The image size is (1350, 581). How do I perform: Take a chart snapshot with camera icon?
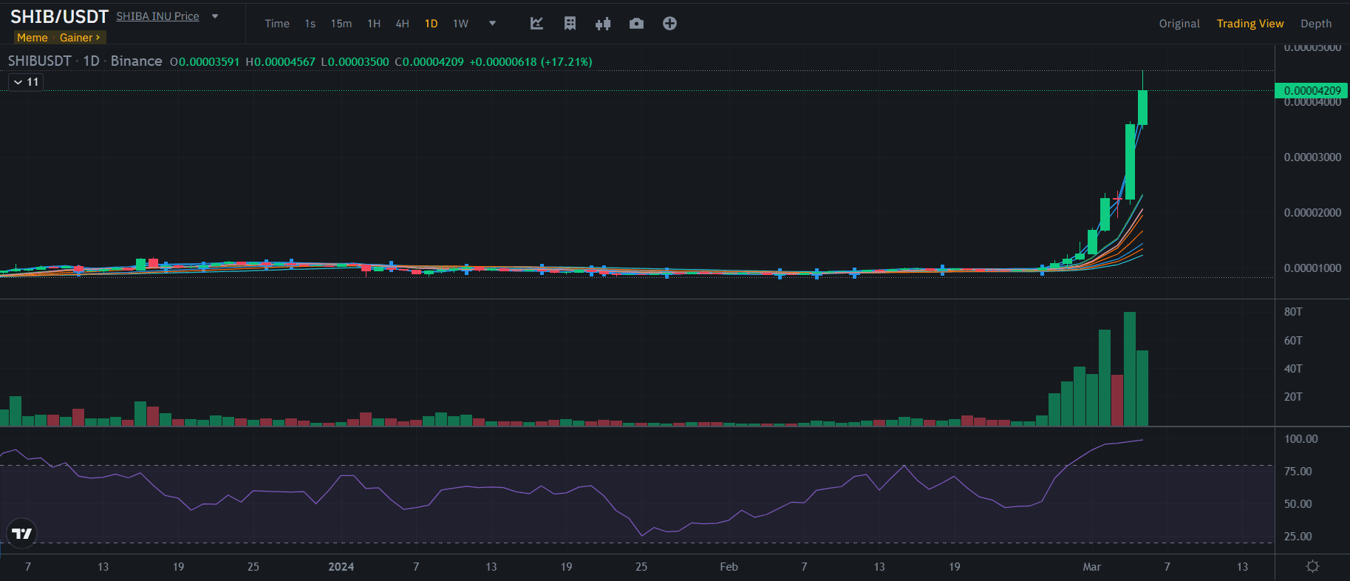636,24
